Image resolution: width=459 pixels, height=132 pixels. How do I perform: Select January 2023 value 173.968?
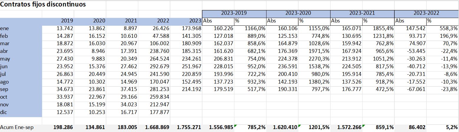coord(187,28)
